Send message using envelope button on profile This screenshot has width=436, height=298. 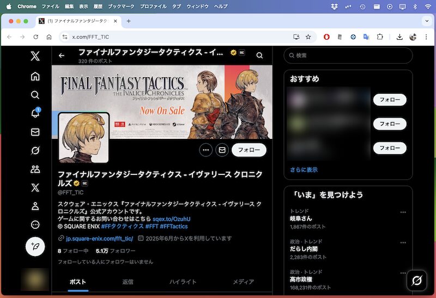coord(222,150)
